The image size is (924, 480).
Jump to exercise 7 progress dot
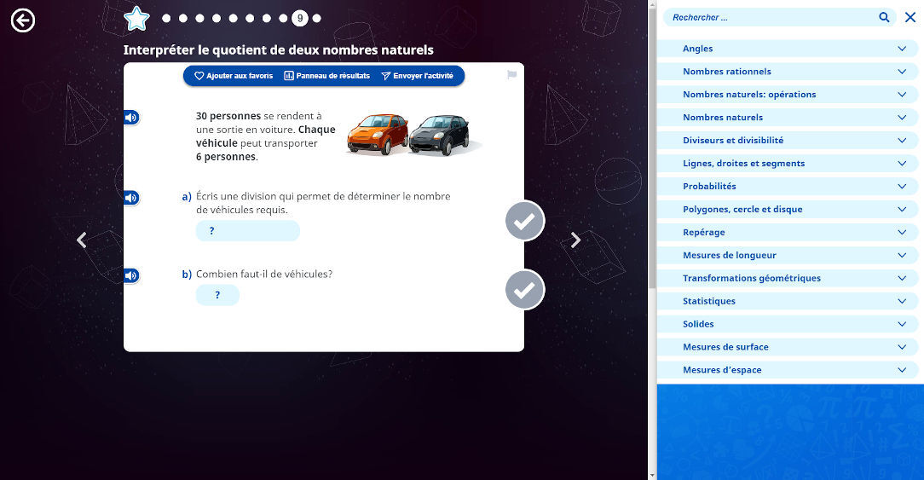coord(267,18)
